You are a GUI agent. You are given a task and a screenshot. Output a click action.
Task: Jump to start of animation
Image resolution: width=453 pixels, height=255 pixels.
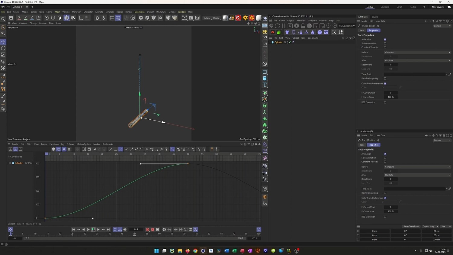[73, 230]
